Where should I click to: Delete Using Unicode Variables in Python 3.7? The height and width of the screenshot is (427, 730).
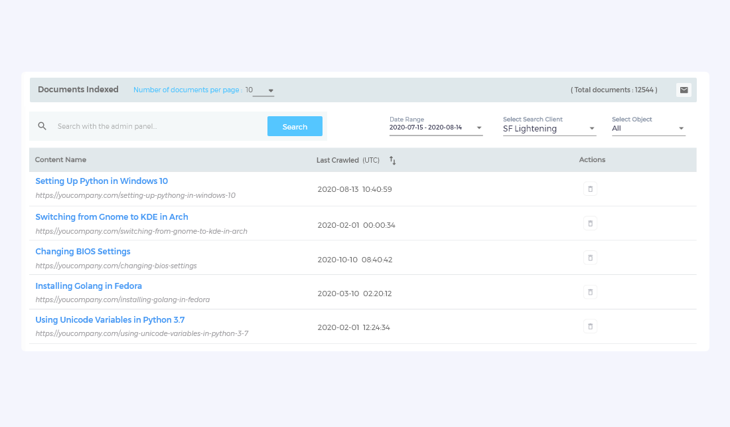(590, 326)
